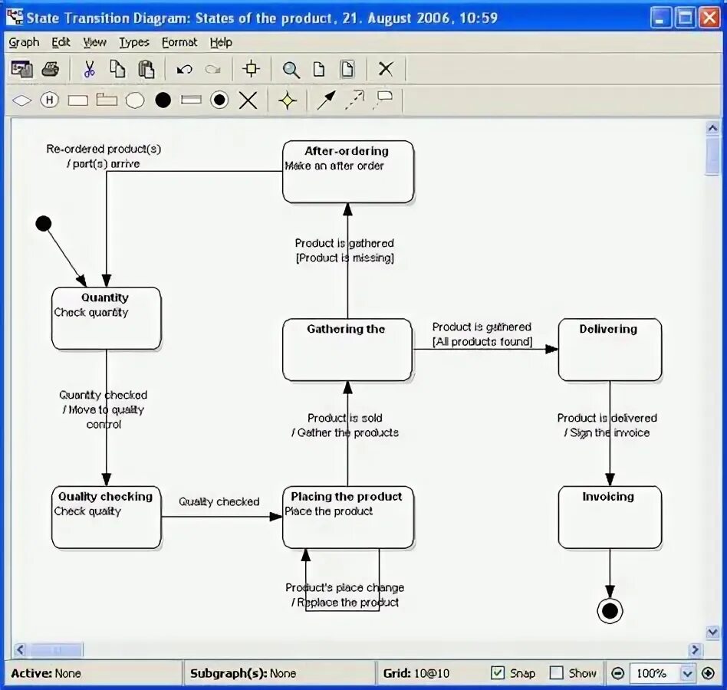This screenshot has height=690, width=727.
Task: Select the rounded state shape tool
Action: (135, 100)
